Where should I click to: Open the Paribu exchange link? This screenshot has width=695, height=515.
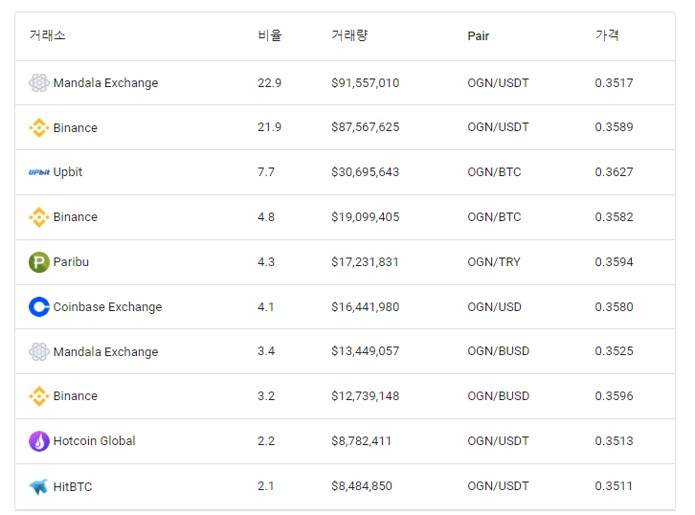pos(71,262)
